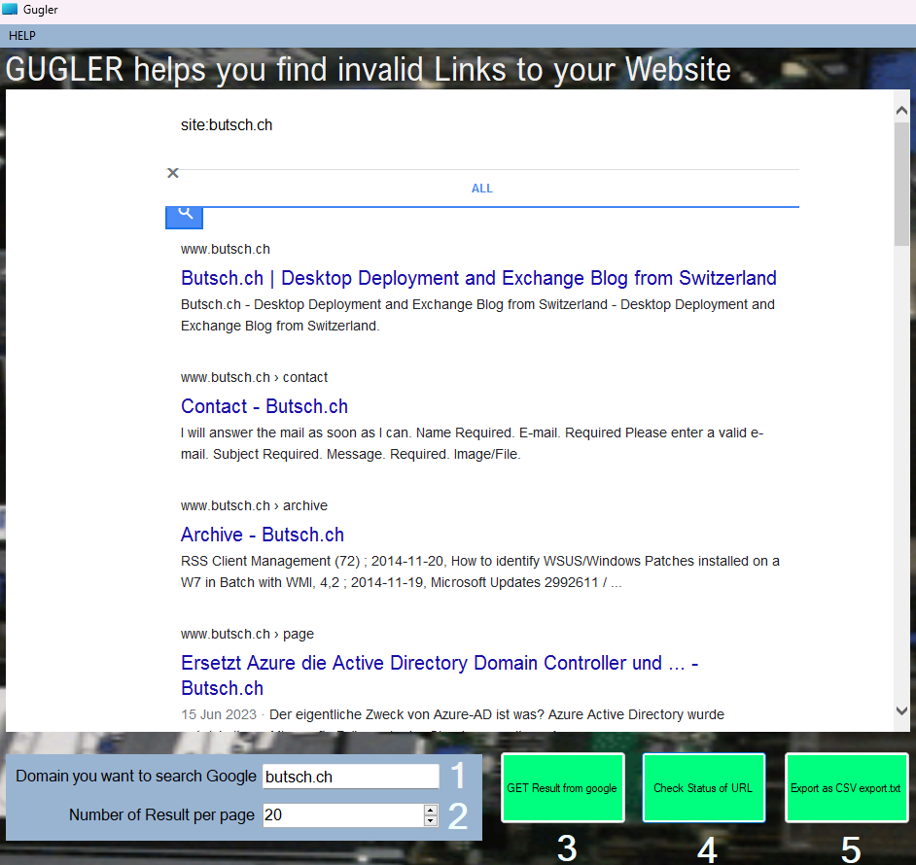
Task: Click the www.butsch.ch › page breadcrumb
Action: 247,635
